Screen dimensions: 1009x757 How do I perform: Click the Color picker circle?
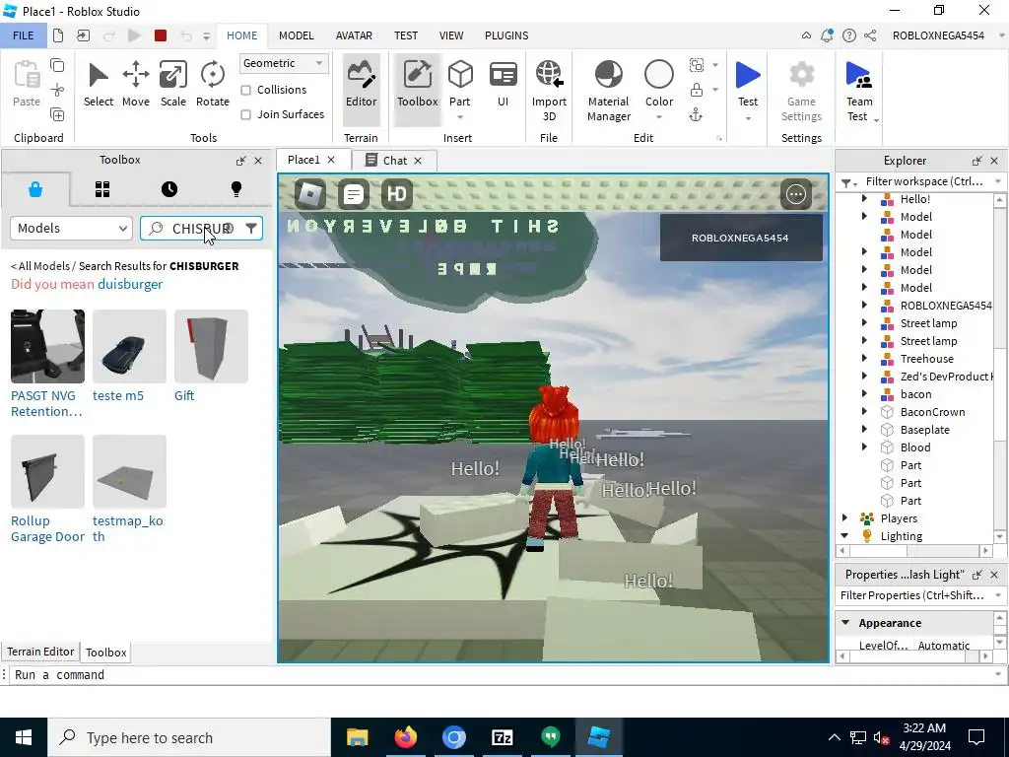[659, 75]
